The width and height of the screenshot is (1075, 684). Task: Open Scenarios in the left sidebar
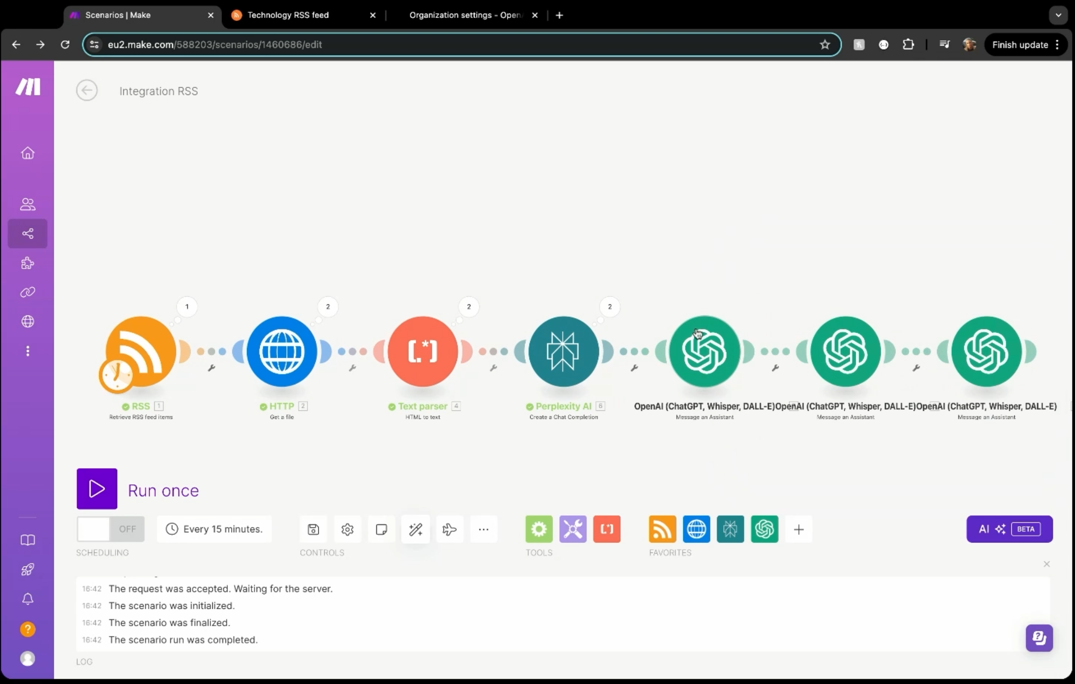click(x=28, y=234)
